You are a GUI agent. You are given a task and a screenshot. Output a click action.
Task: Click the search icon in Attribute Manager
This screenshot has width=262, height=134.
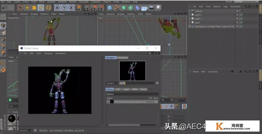tap(245, 72)
